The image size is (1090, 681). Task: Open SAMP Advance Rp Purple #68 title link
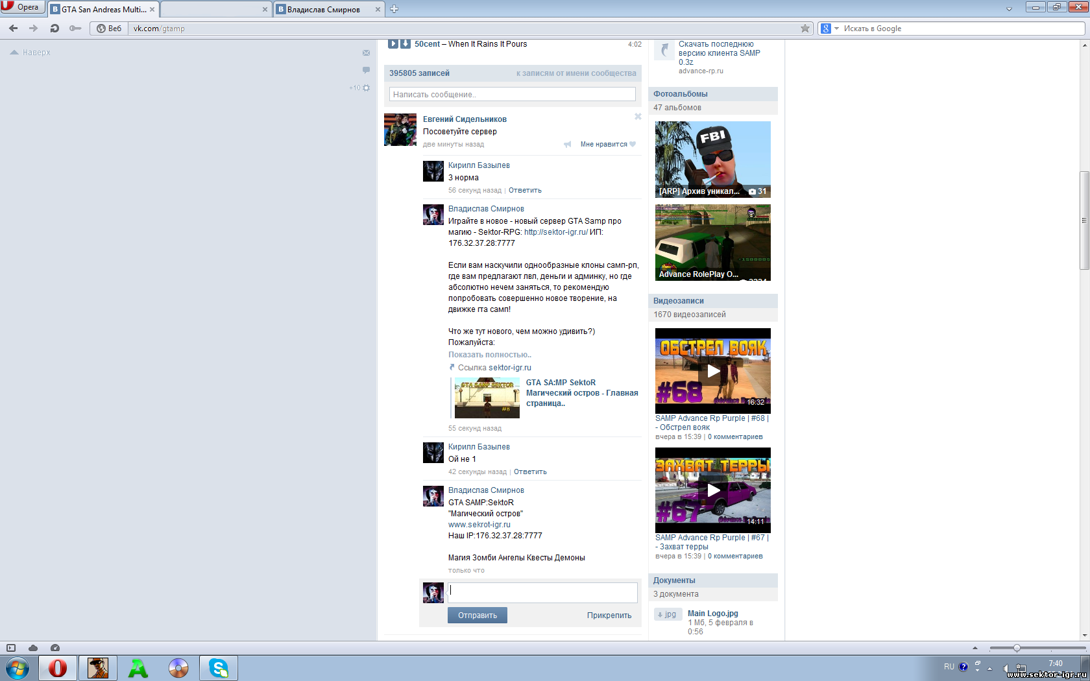pos(712,423)
